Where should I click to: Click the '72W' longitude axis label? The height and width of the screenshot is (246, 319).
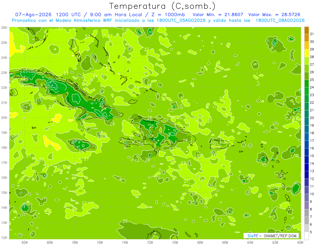(150, 243)
